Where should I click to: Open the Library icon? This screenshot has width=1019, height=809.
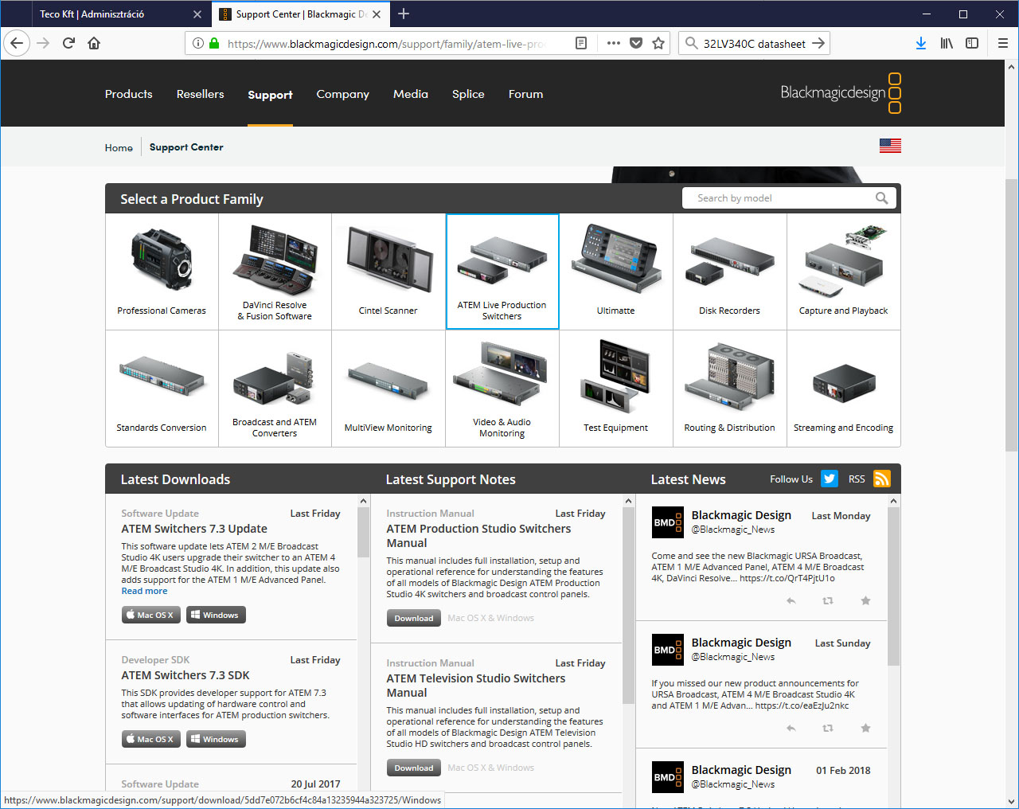pyautogui.click(x=947, y=43)
